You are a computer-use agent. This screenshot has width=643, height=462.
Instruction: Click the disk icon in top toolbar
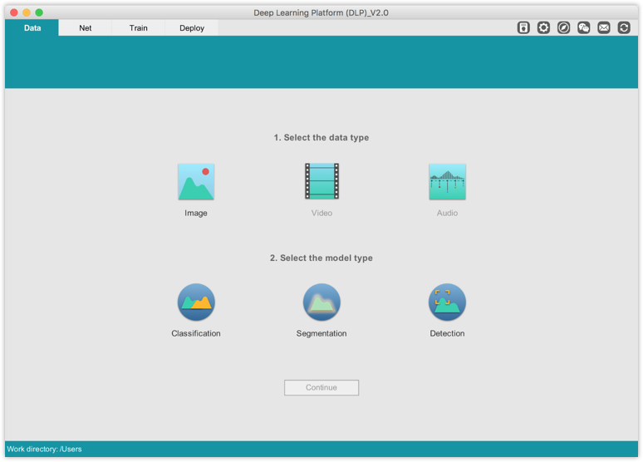(x=523, y=27)
